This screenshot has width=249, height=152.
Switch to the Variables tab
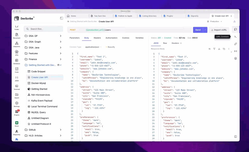tap(140, 38)
